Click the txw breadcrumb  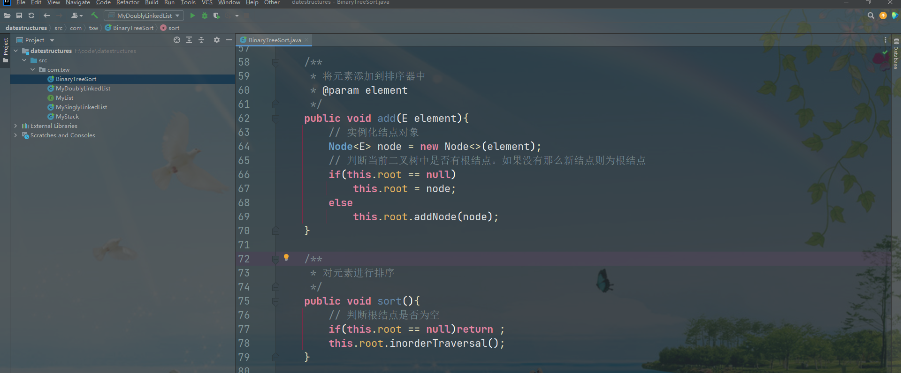(x=93, y=28)
